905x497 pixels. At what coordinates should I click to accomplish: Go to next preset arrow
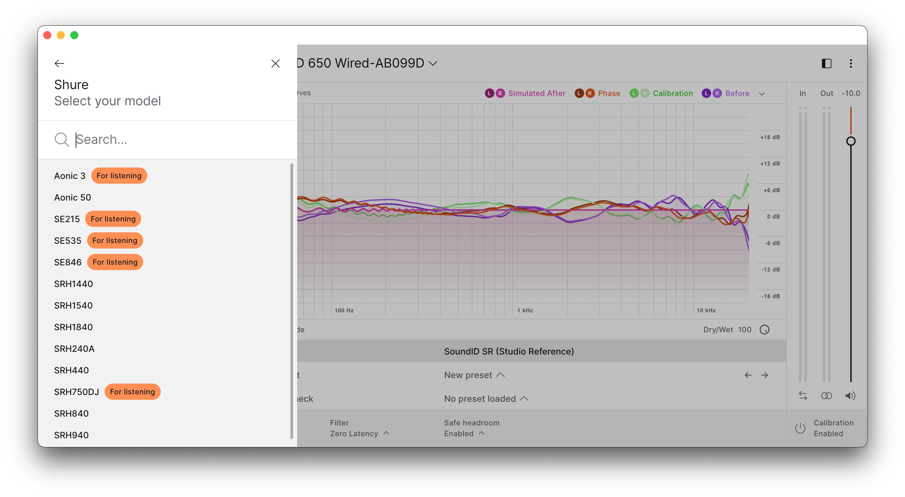click(765, 375)
